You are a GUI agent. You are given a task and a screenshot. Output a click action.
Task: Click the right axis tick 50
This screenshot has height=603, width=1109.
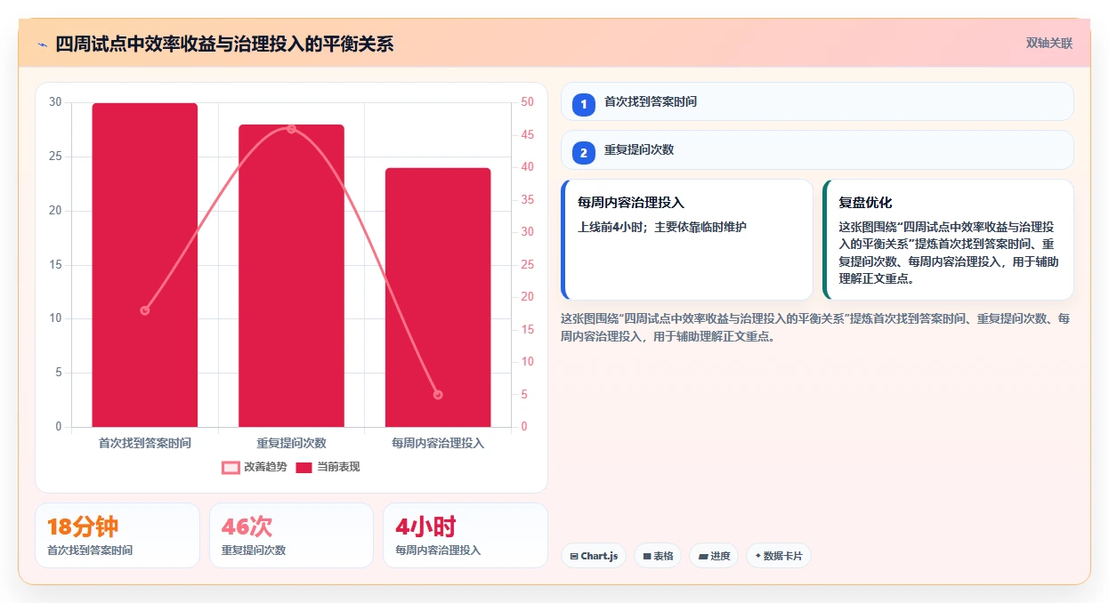pyautogui.click(x=527, y=102)
